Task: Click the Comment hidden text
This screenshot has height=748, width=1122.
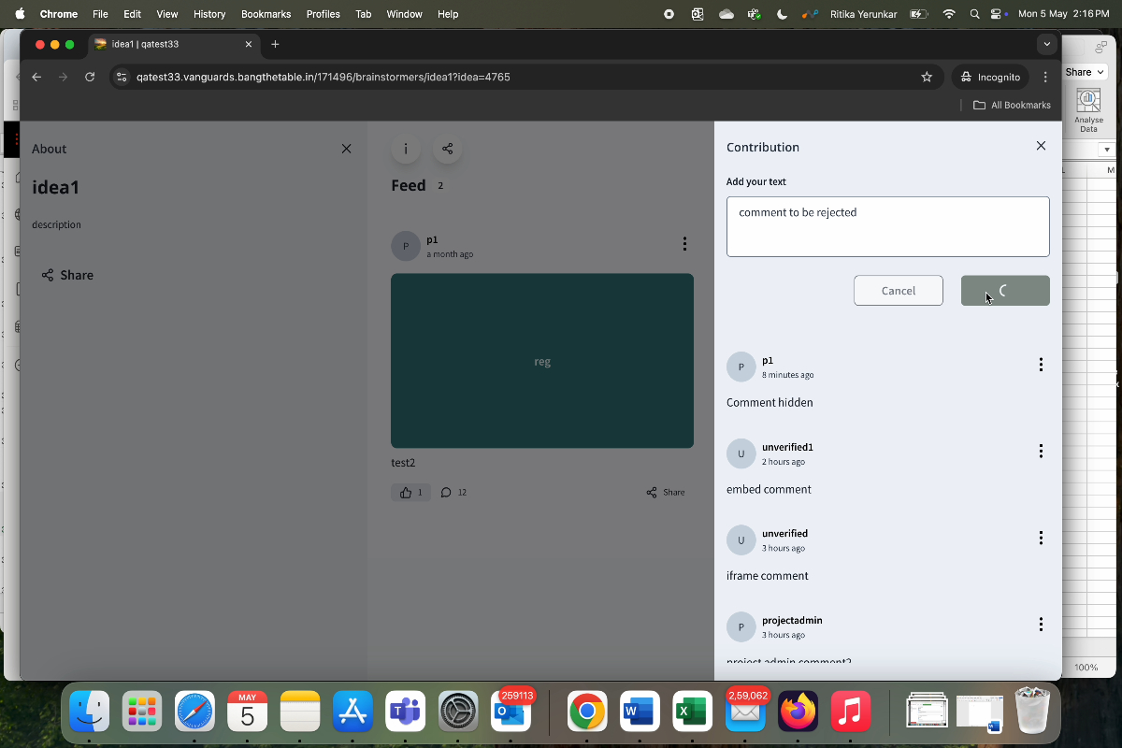Action: tap(770, 403)
